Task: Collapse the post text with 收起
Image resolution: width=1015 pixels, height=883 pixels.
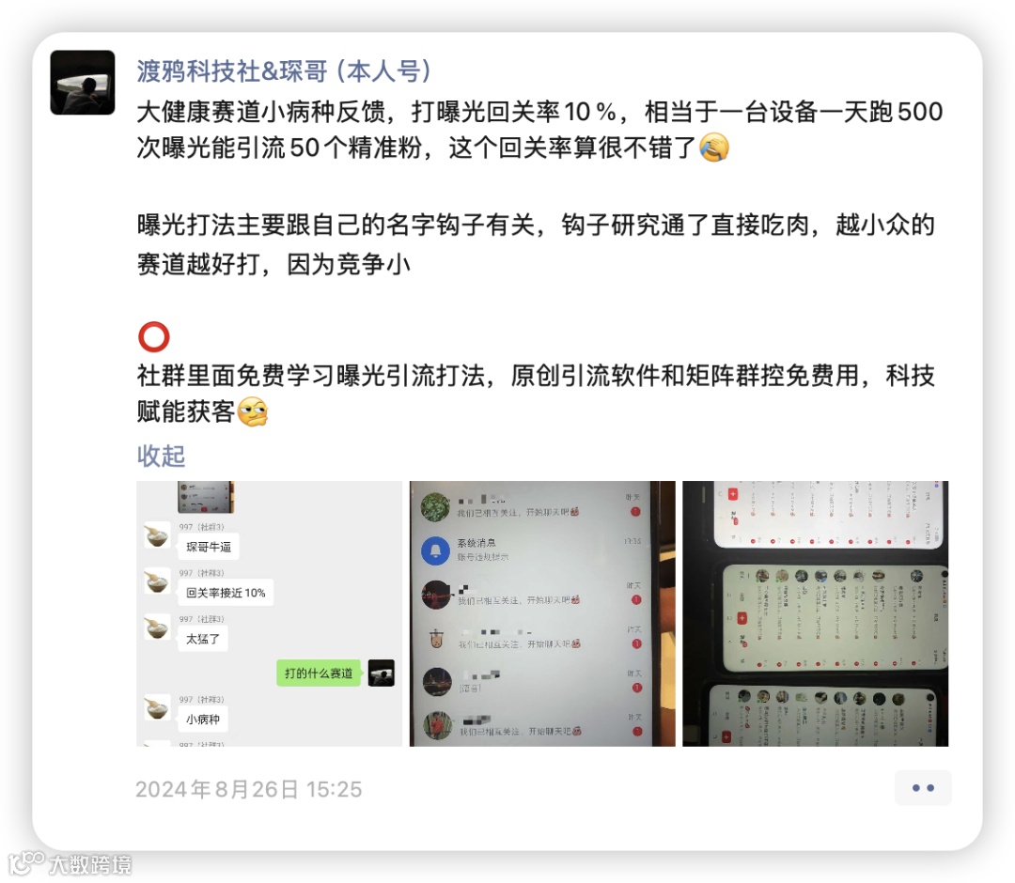Action: tap(162, 456)
